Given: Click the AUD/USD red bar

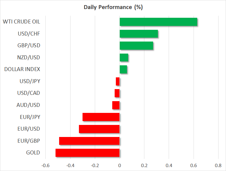Looking at the screenshot, I should point(116,105).
